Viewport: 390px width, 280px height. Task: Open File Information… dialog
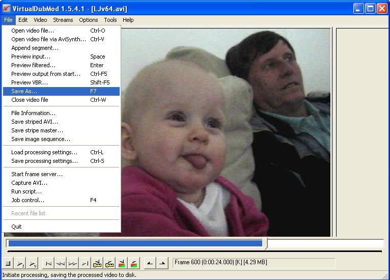tap(61, 113)
